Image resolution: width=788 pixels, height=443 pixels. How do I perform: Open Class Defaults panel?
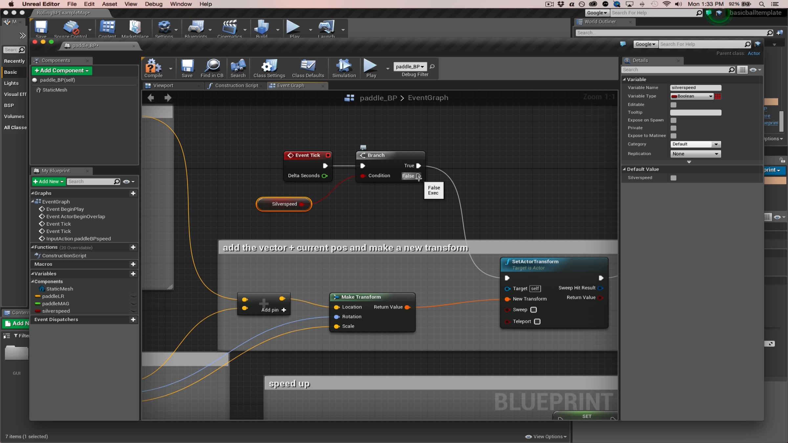[x=308, y=66]
